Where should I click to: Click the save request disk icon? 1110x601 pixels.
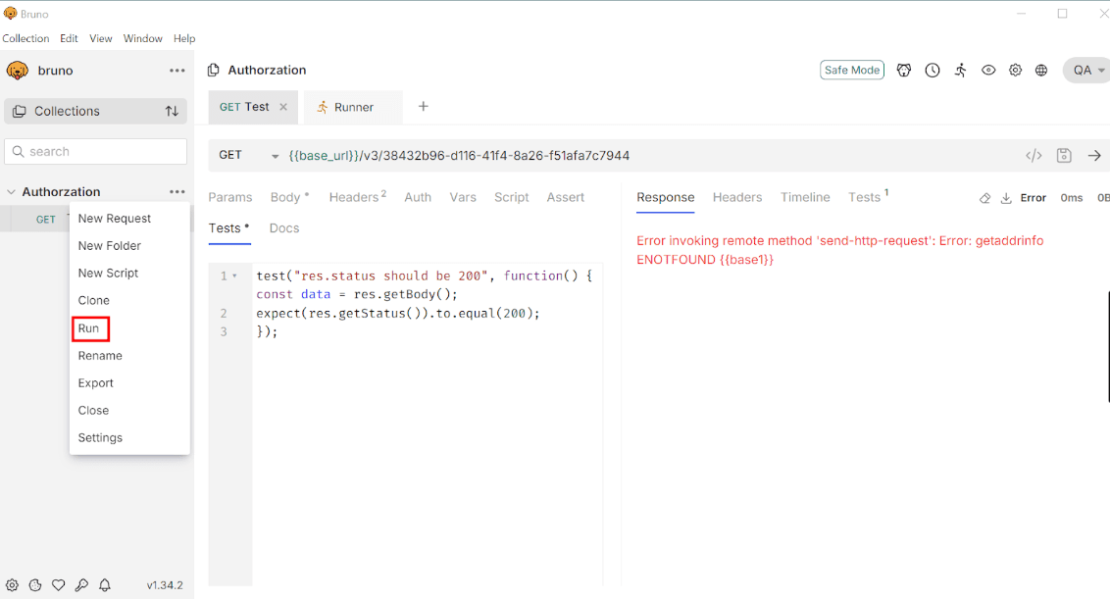pyautogui.click(x=1064, y=156)
